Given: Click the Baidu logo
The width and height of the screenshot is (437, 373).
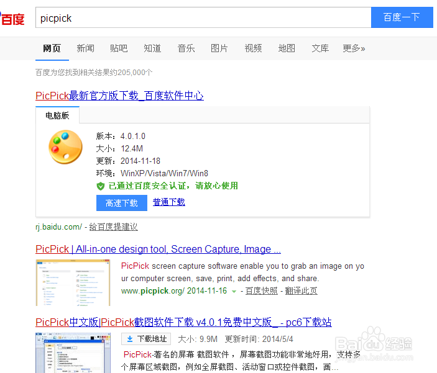Looking at the screenshot, I should 12,19.
